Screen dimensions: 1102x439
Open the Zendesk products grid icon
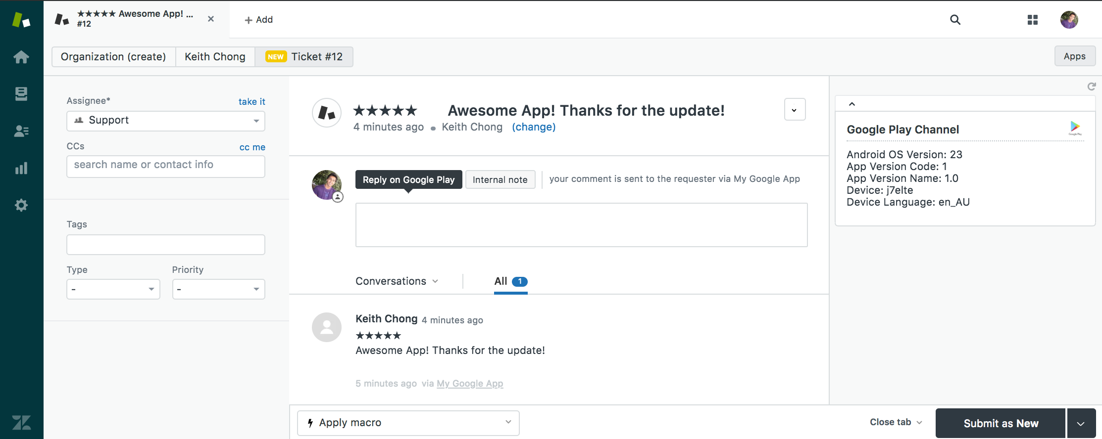(x=1032, y=20)
